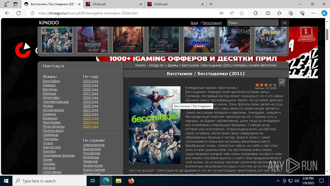
Task: Click the page vertical scrollbar thumb
Action: click(x=327, y=34)
